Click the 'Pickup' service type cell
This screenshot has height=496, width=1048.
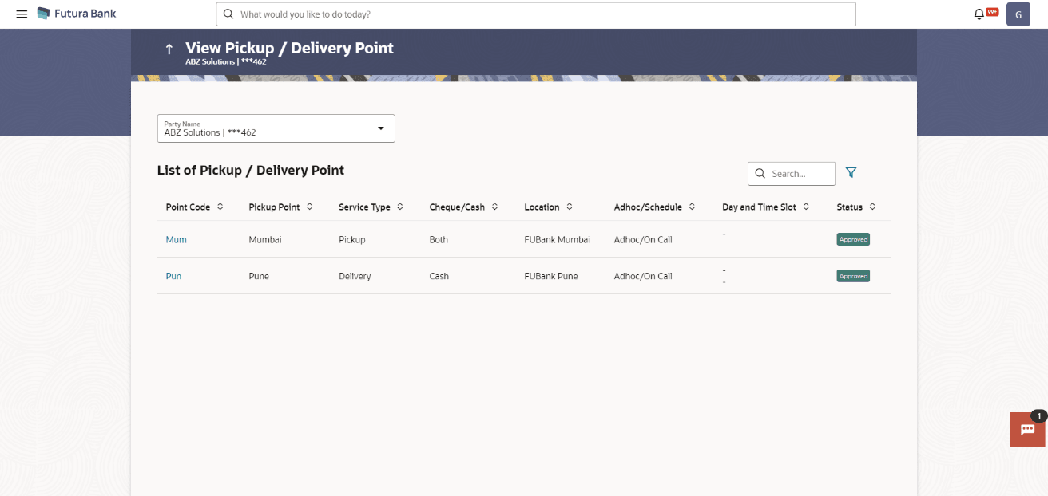tap(352, 239)
